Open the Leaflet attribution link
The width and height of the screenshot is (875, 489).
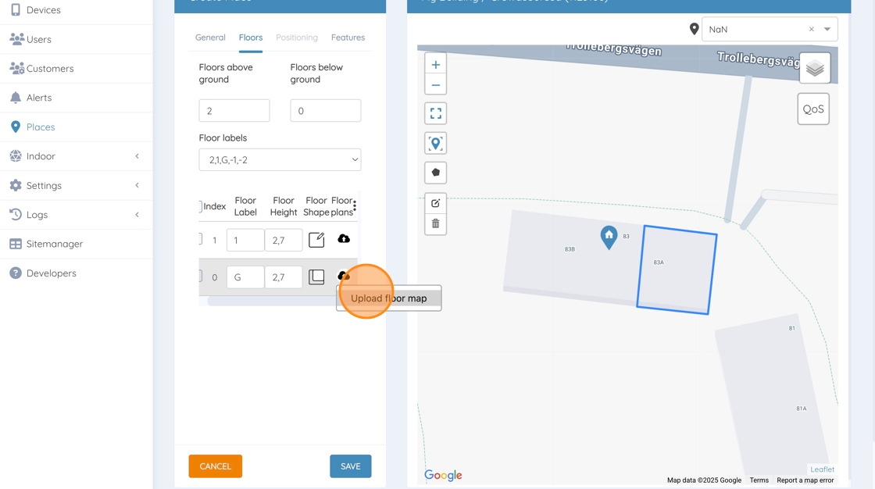tap(823, 469)
